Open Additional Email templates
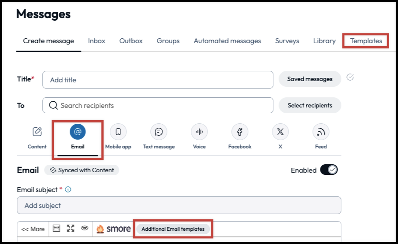398x244 pixels. [173, 229]
